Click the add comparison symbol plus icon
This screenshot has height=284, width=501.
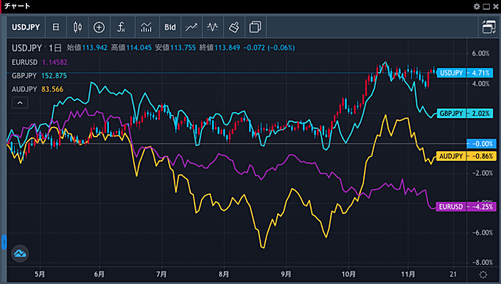point(99,27)
